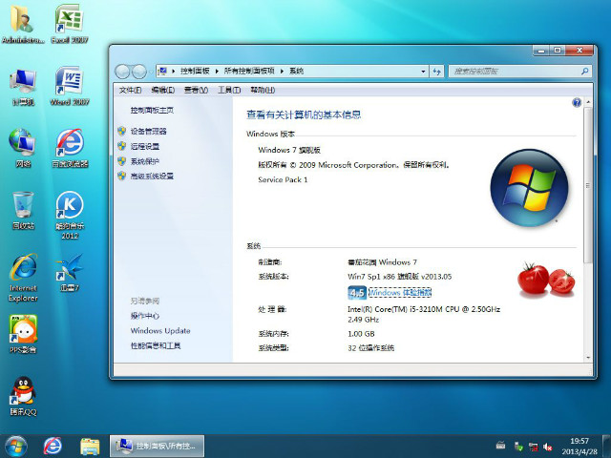This screenshot has width=611, height=458.
Task: Open 系统保护 (System protection) link
Action: 145,161
